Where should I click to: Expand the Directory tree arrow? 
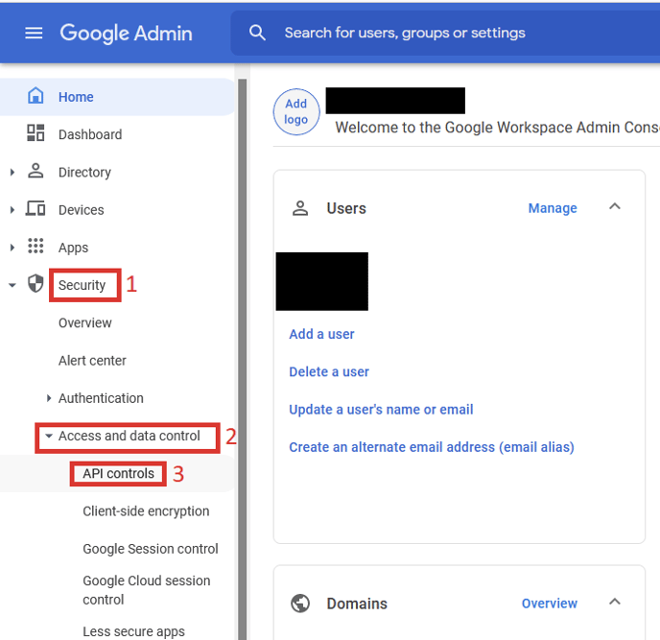pos(12,172)
